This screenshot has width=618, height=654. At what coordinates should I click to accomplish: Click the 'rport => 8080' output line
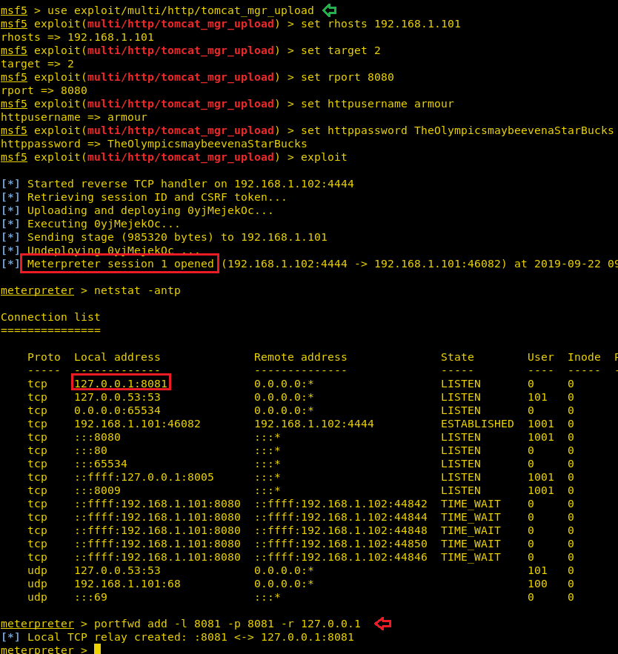44,91
